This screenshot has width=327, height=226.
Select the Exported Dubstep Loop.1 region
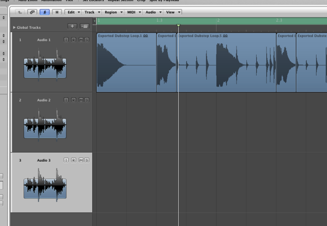click(126, 62)
